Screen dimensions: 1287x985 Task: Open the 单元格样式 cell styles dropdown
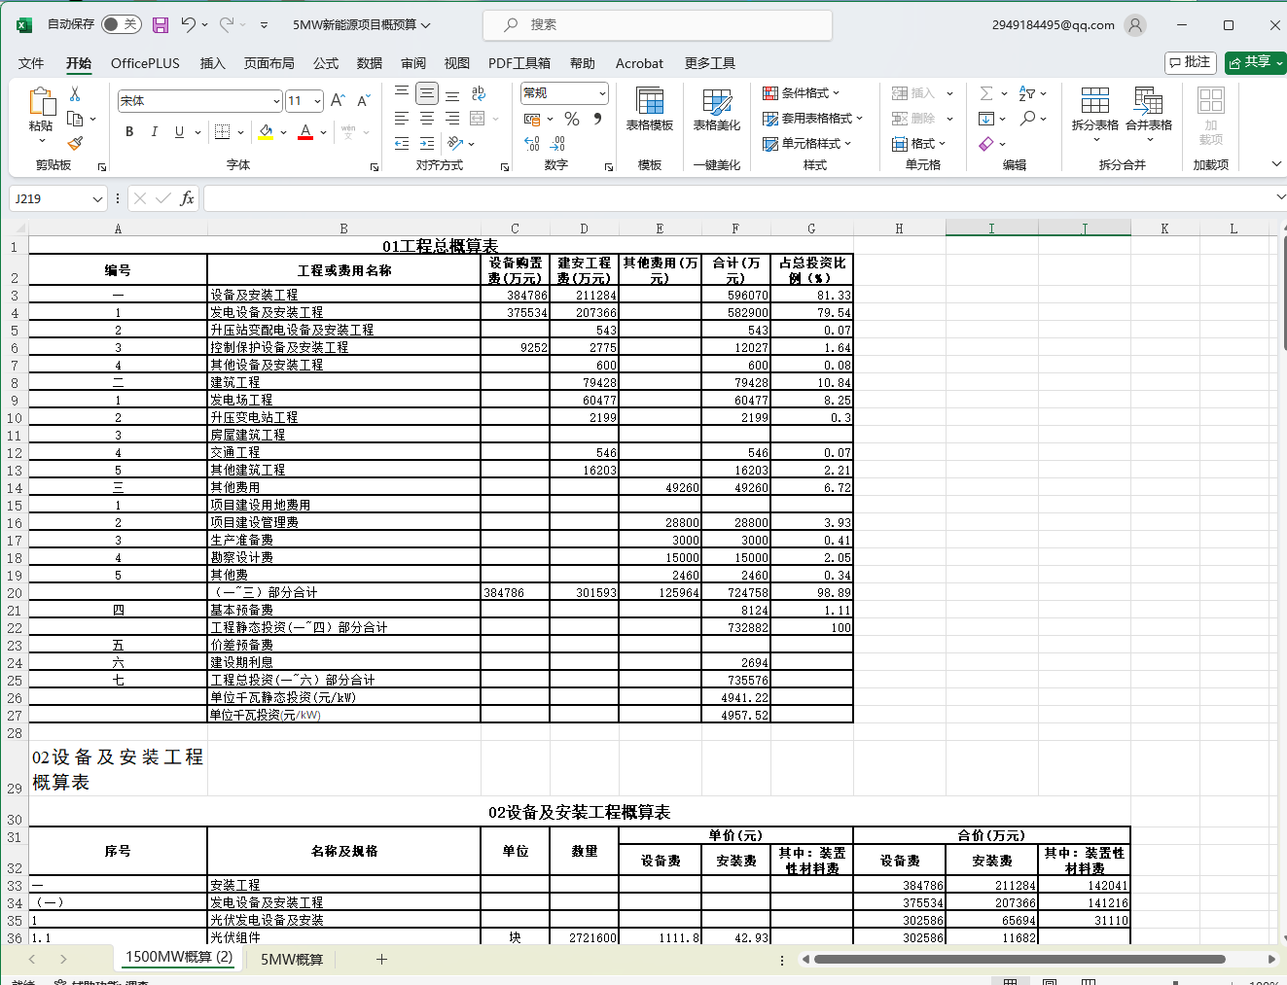[x=807, y=144]
